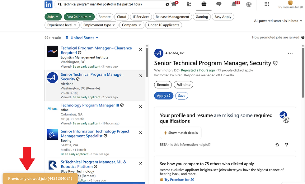The image size is (305, 184).
Task: Show match details
Action: [x=181, y=133]
